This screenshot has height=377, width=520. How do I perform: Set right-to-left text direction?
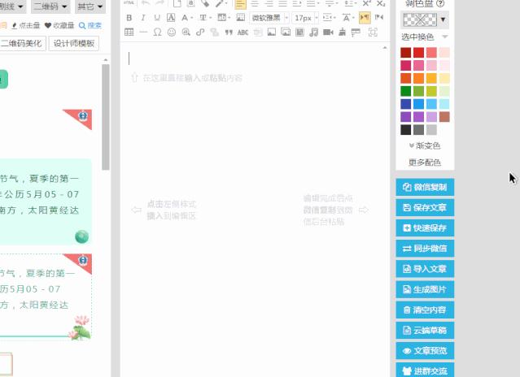point(379,18)
